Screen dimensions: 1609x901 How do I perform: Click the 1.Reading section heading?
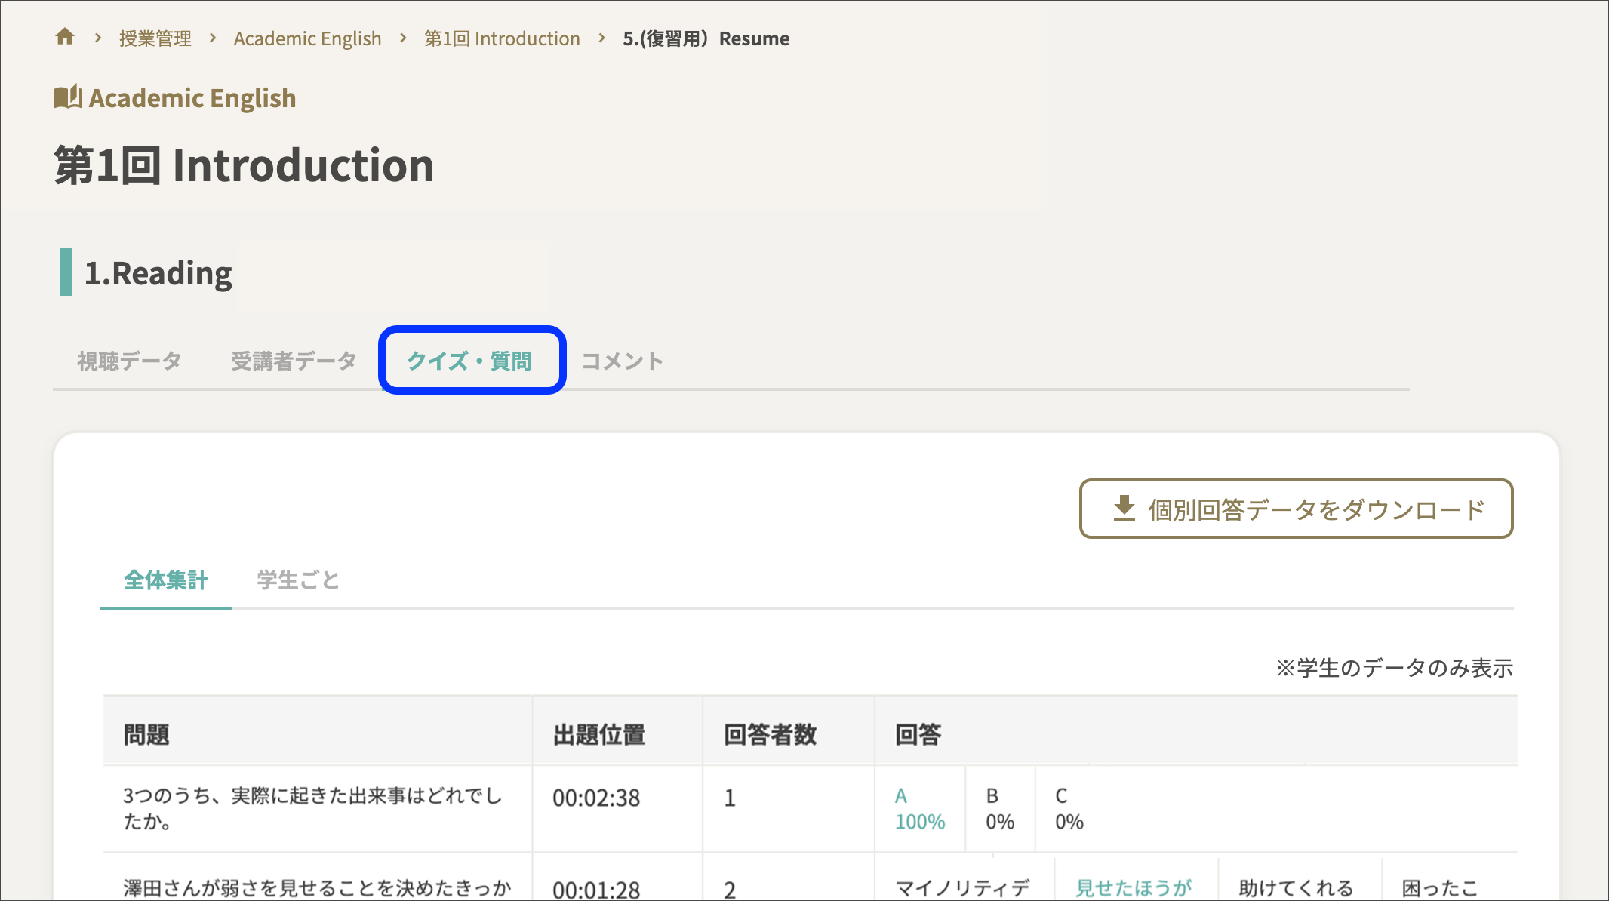(x=158, y=272)
